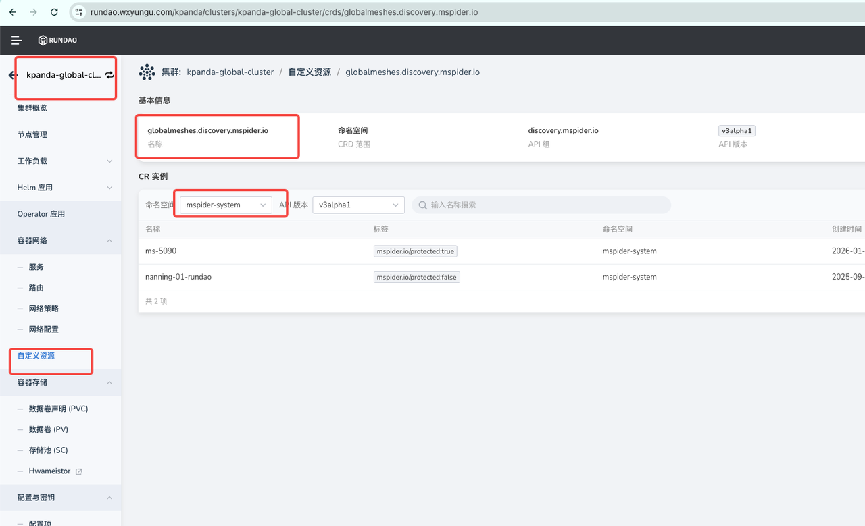Screen dimensions: 865x526
Task: Select 集群概览 in the sidebar
Action: pos(32,108)
